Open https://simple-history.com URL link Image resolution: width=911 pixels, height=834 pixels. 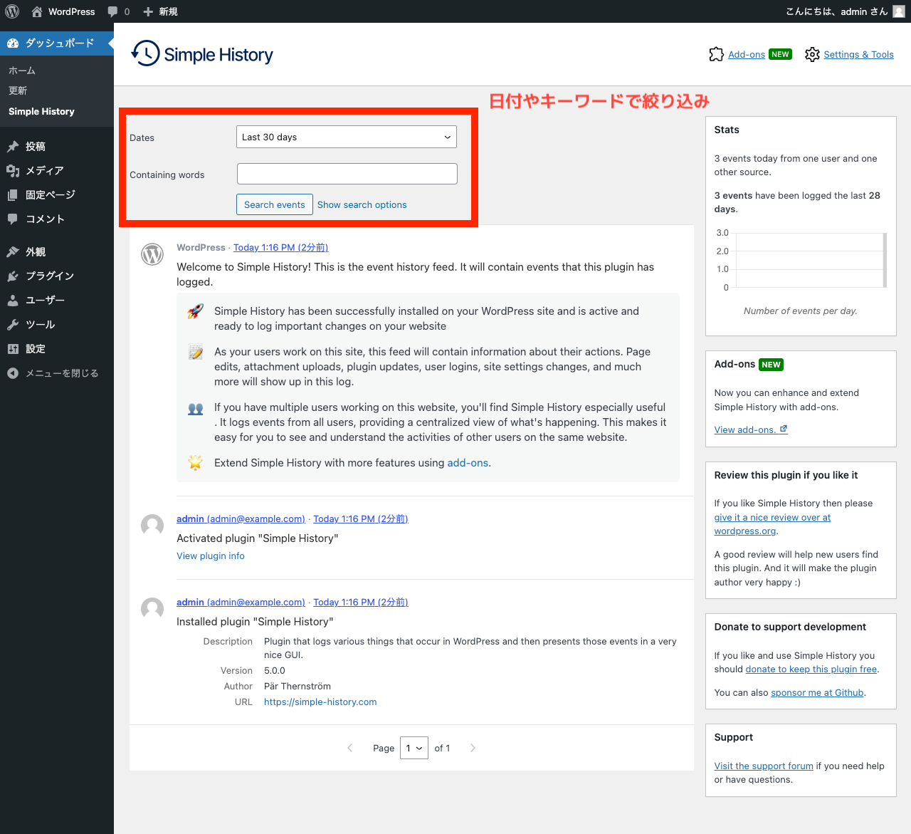pos(320,702)
